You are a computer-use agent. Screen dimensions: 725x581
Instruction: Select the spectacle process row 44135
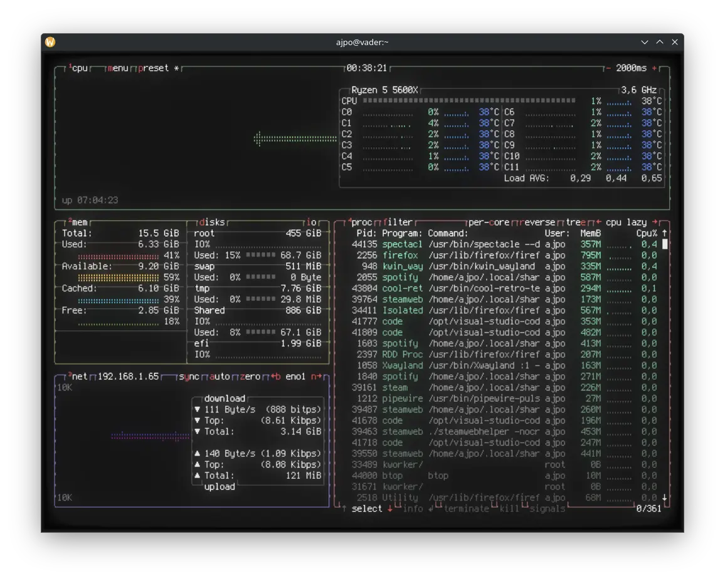click(x=504, y=244)
